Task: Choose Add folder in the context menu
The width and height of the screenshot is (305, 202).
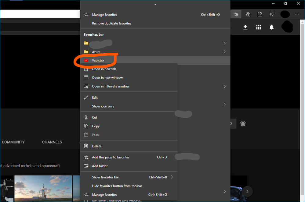Action: click(129, 166)
